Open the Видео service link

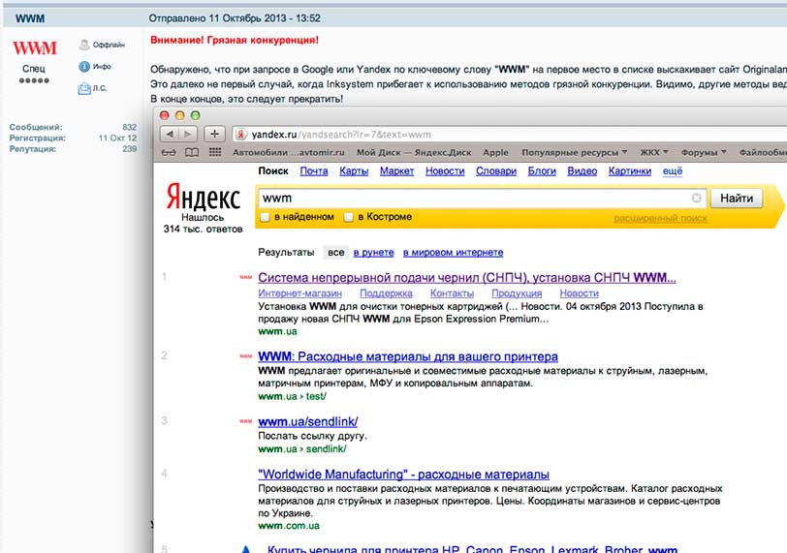pos(582,171)
